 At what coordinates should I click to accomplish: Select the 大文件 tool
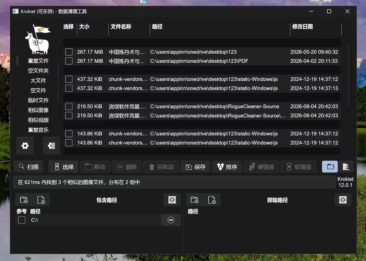pos(38,81)
